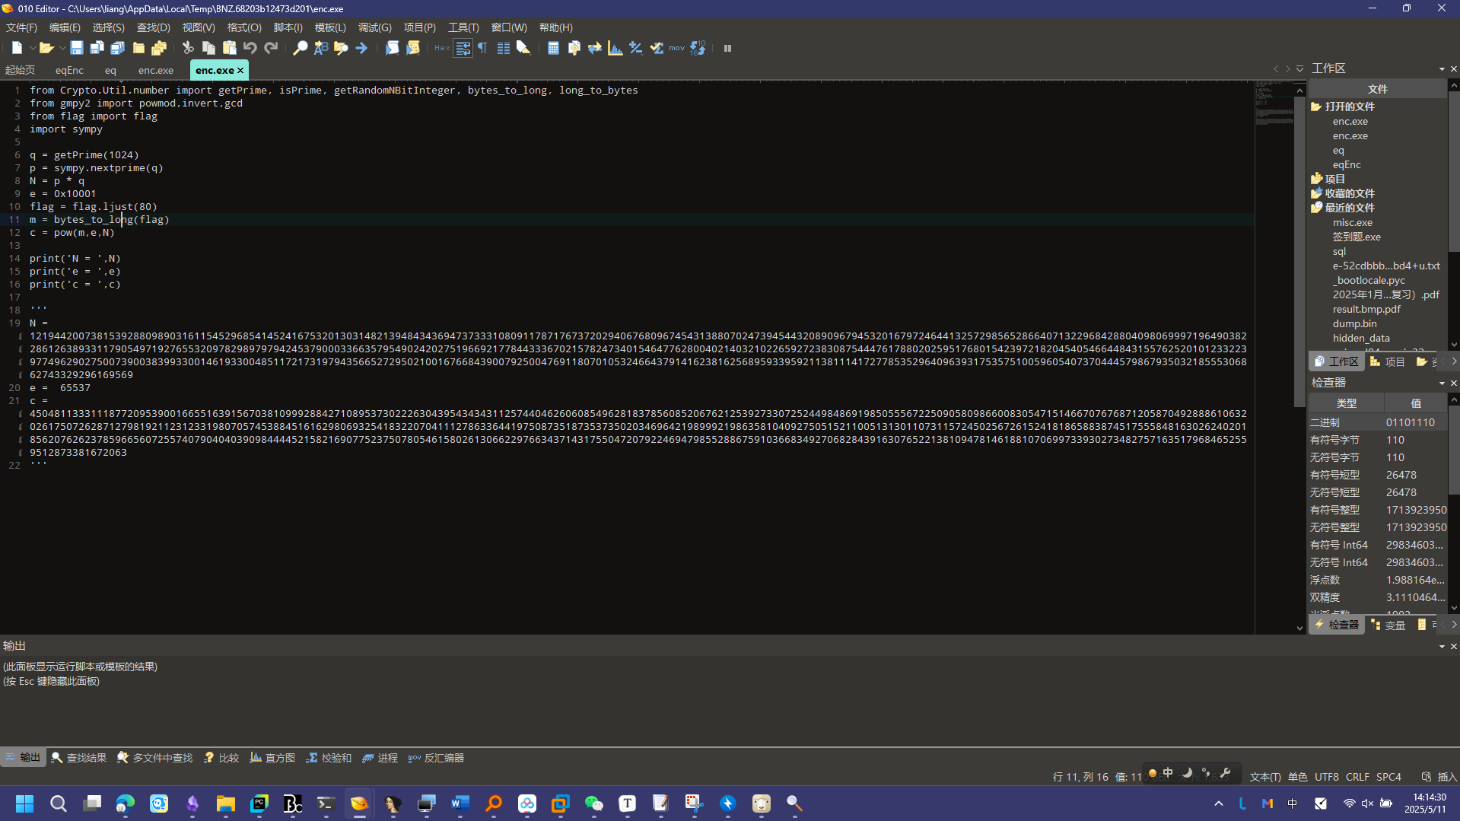
Task: Open the 脚本(I) menu
Action: tap(288, 27)
